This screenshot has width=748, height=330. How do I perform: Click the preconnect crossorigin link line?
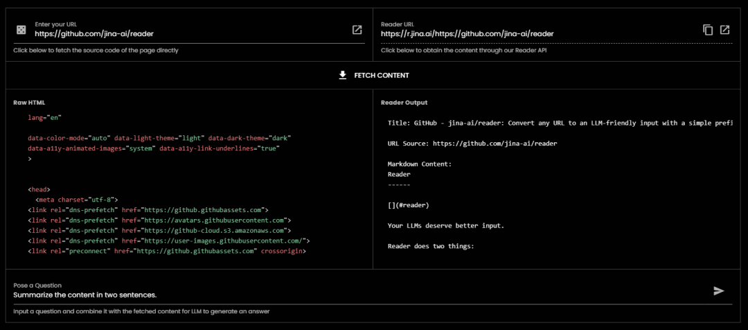pyautogui.click(x=167, y=251)
